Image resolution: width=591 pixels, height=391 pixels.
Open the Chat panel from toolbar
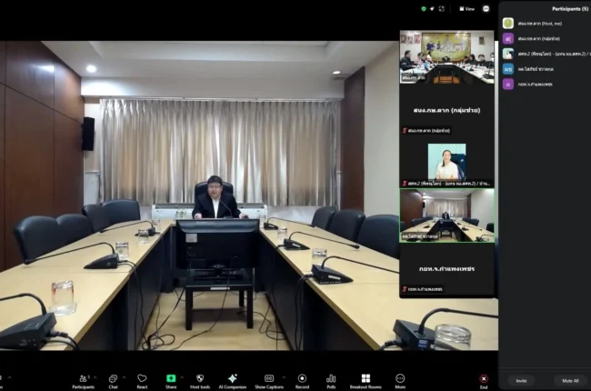pyautogui.click(x=113, y=381)
